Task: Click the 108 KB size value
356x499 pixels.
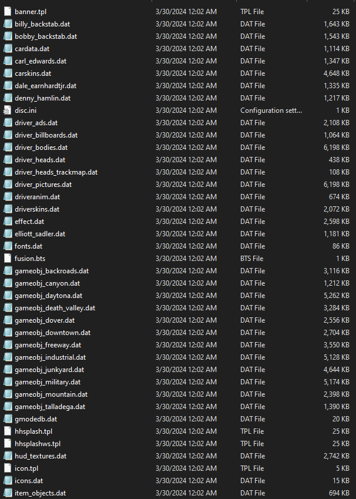Action: click(x=339, y=172)
